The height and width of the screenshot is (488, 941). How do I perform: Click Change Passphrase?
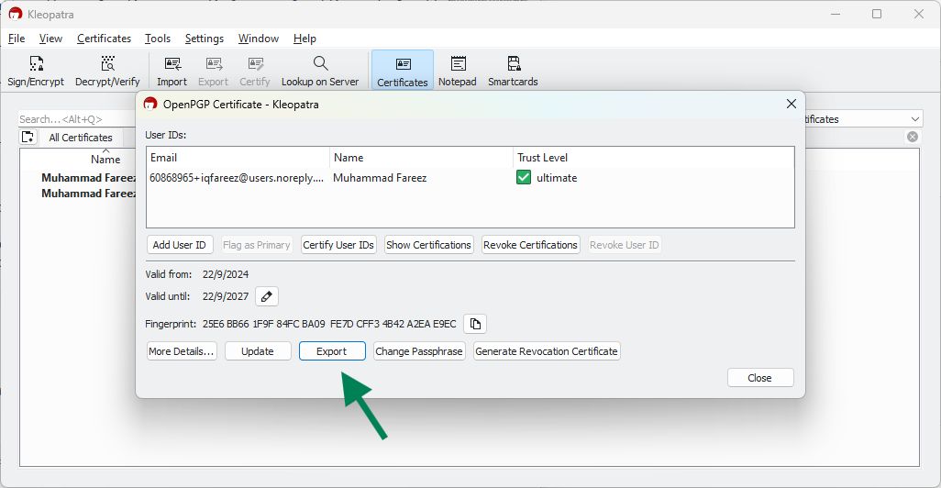419,351
